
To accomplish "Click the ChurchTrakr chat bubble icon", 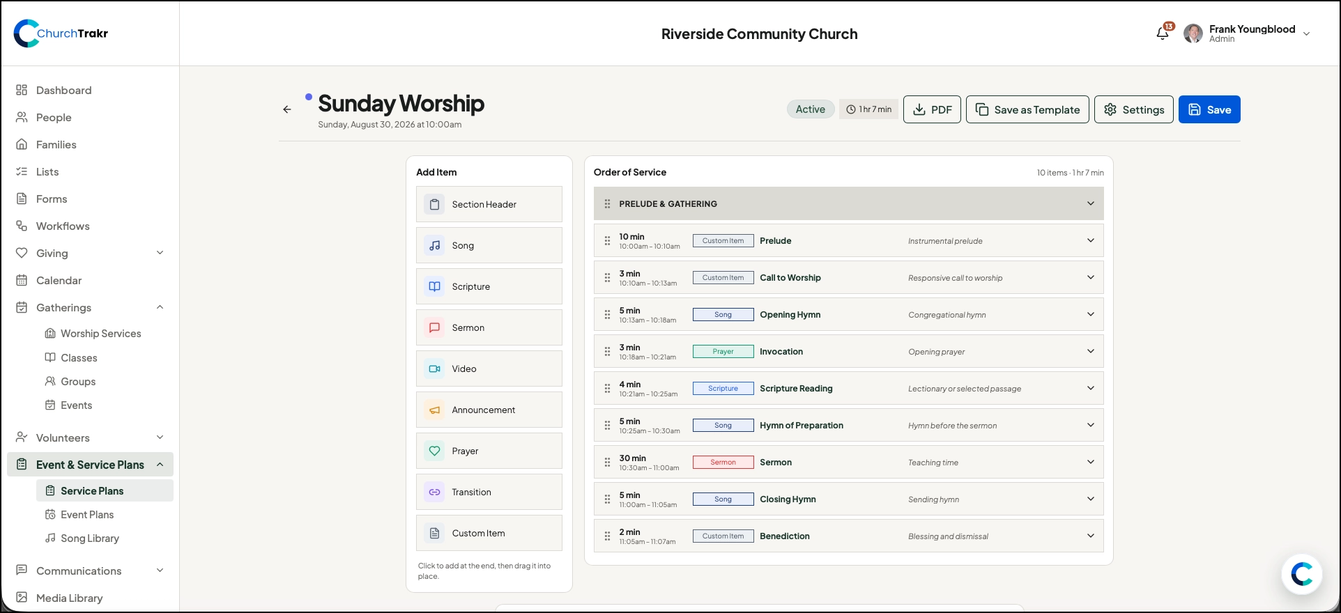I will click(x=1302, y=574).
